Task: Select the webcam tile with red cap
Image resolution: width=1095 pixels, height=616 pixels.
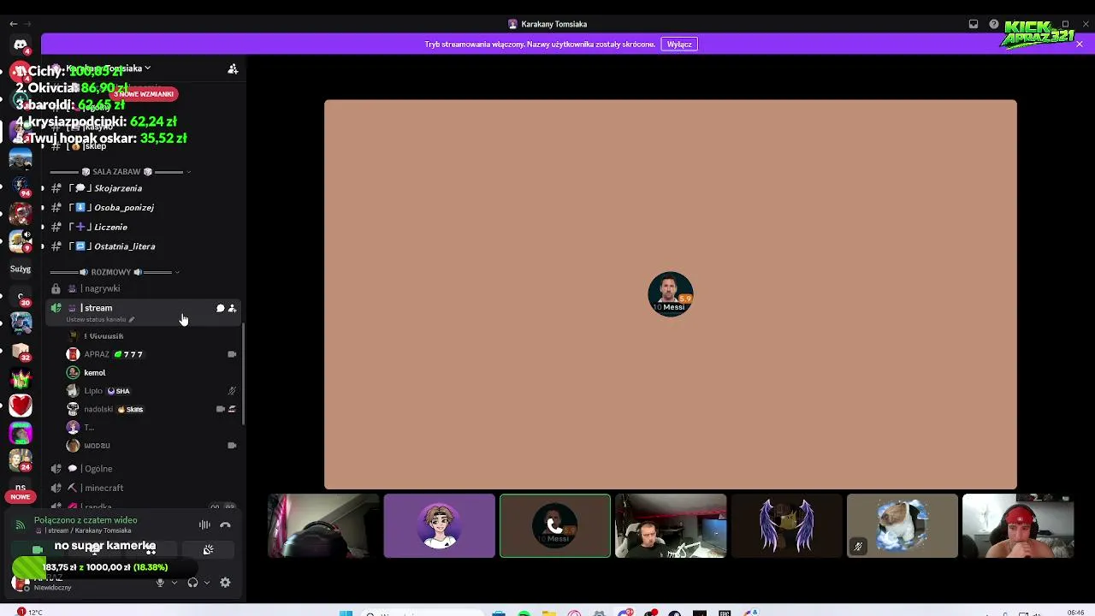Action: (1018, 526)
